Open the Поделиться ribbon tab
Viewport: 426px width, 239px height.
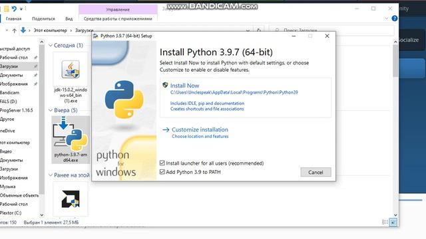pos(43,19)
